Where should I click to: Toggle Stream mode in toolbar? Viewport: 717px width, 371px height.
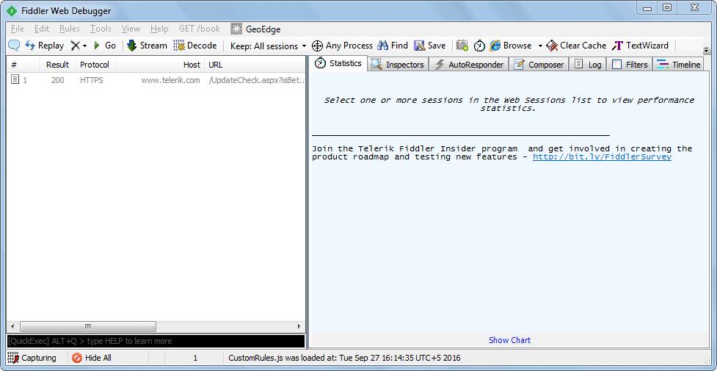click(147, 46)
